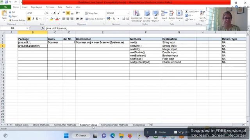Open the Name Box dropdown arrow

(x=27, y=28)
